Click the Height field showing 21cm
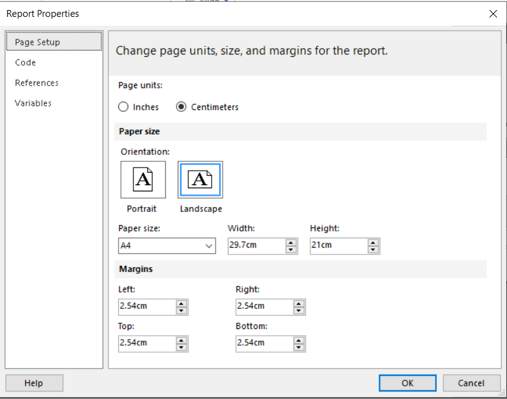This screenshot has height=399, width=507. point(339,246)
